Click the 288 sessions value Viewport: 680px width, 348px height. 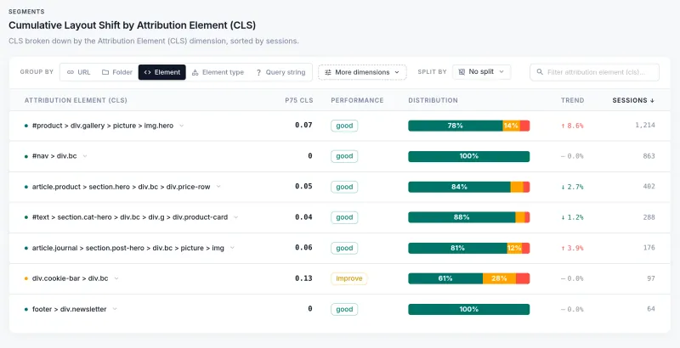point(649,217)
